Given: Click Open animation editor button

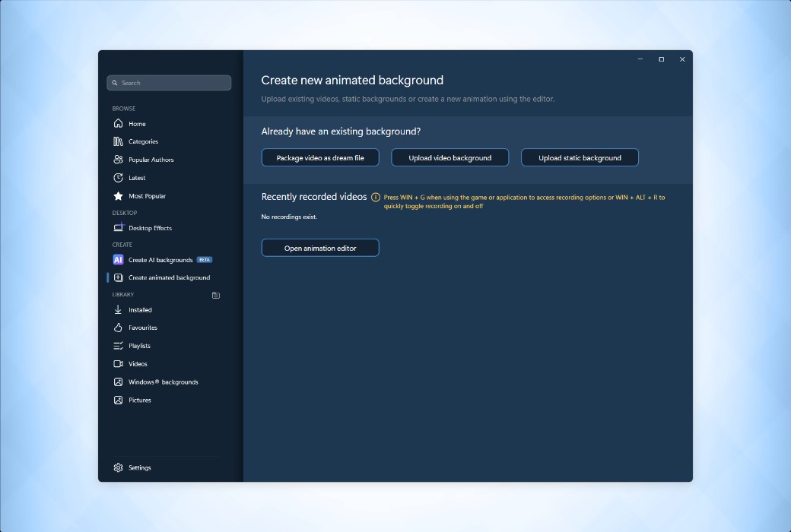Looking at the screenshot, I should (x=320, y=248).
